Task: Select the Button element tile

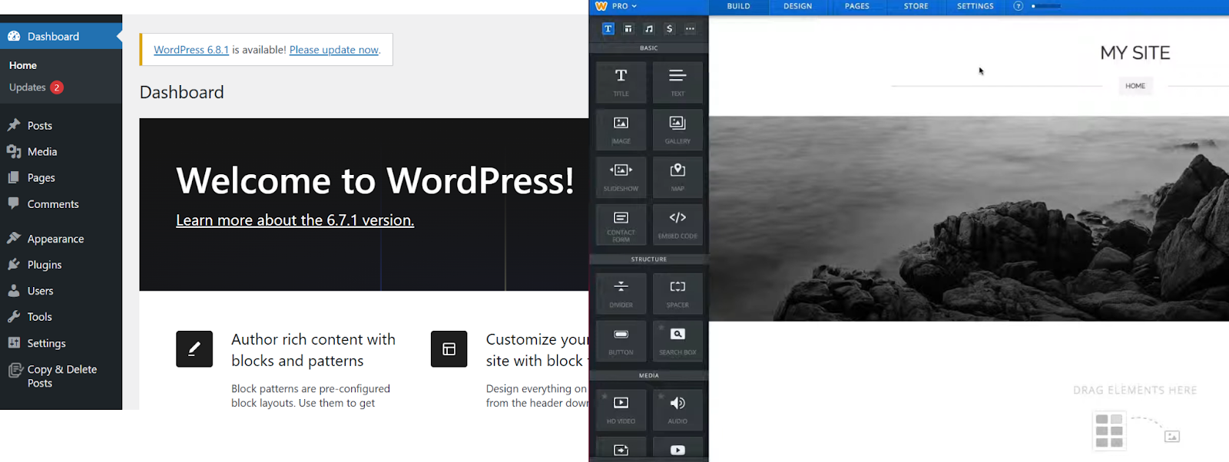Action: (621, 342)
